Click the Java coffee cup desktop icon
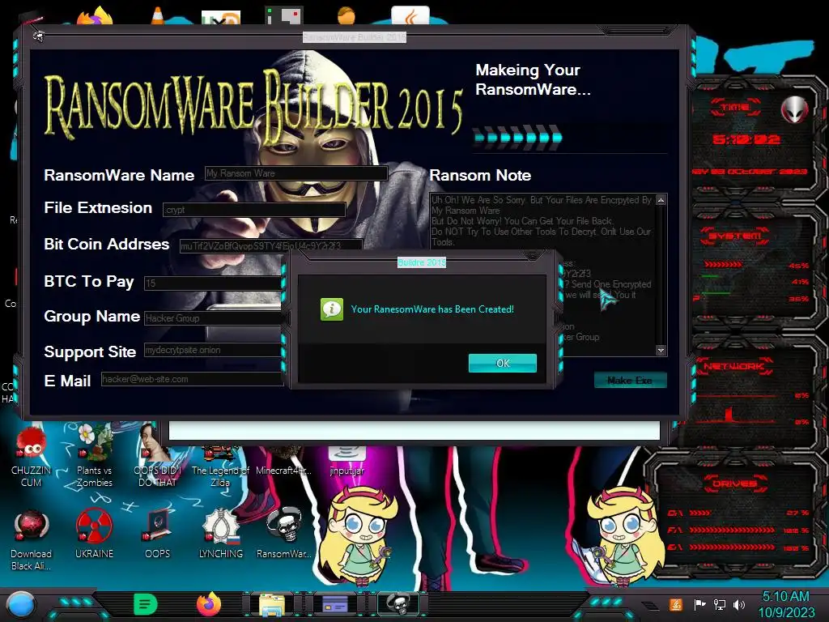Image resolution: width=829 pixels, height=622 pixels. click(410, 16)
